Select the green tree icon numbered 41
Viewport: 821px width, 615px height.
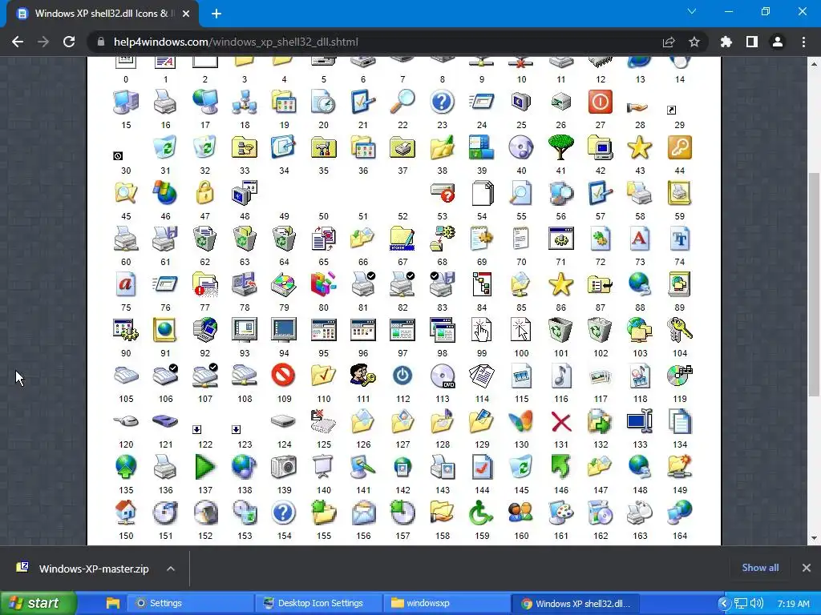pyautogui.click(x=560, y=147)
